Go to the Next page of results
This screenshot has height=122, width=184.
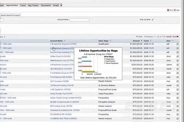pyautogui.click(x=169, y=37)
